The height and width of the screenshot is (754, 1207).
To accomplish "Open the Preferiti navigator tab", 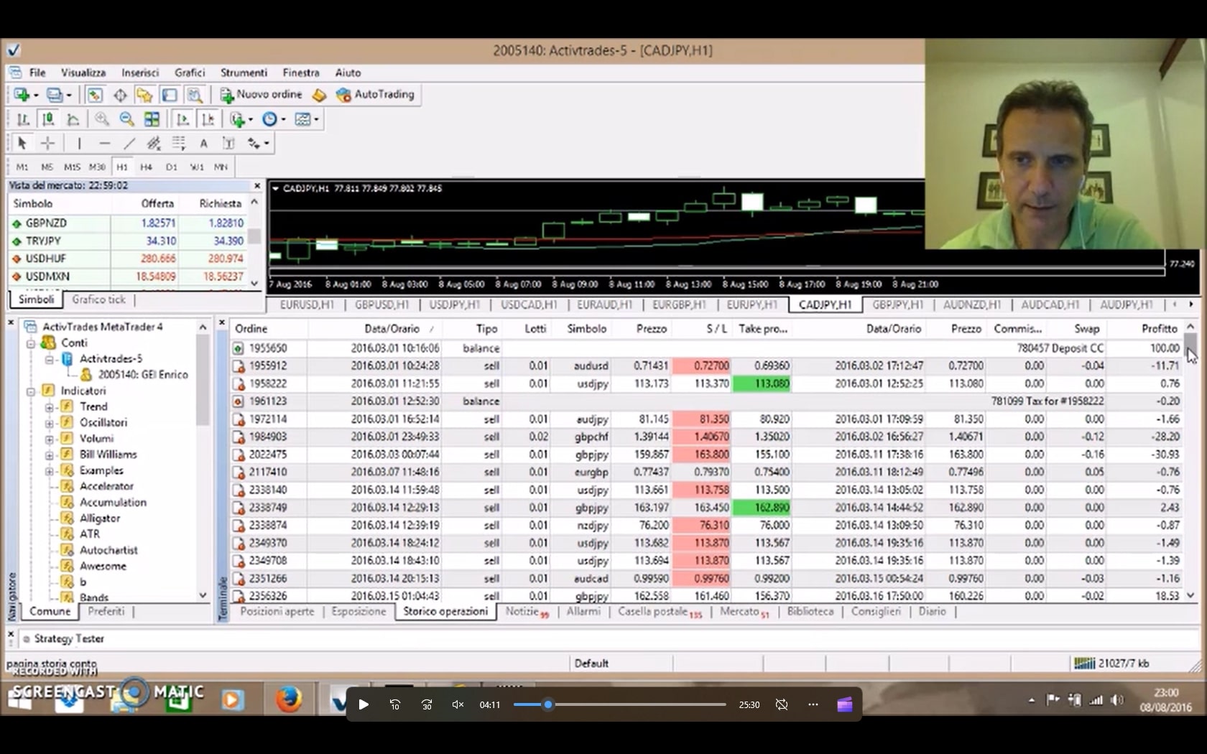I will pos(106,612).
